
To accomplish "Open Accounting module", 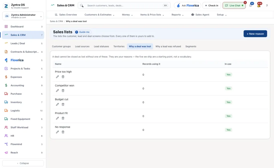I will point(23,85).
